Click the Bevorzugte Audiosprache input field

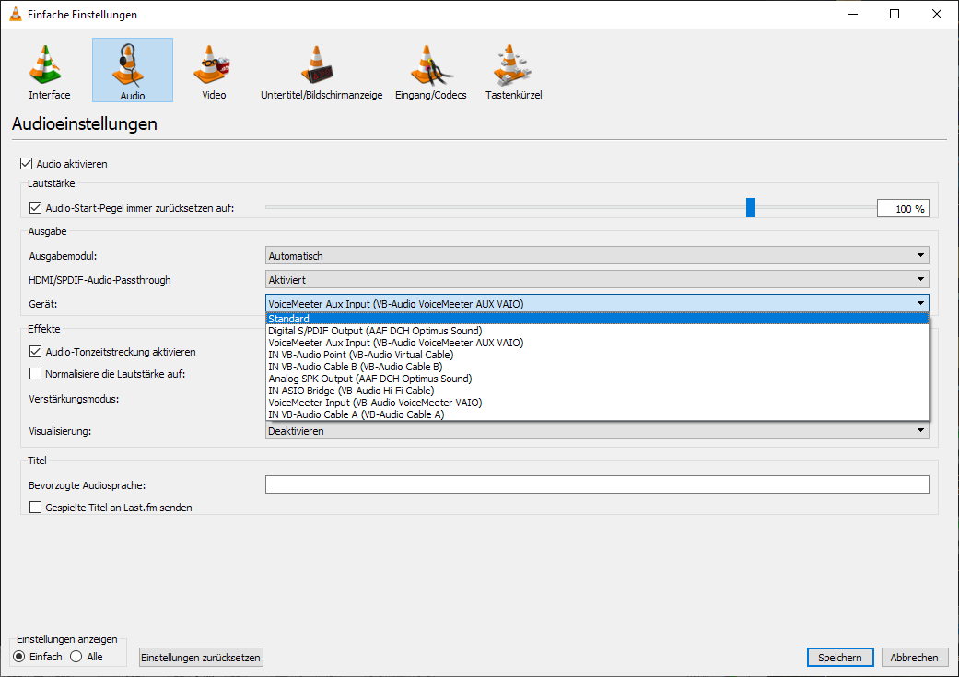coord(597,484)
